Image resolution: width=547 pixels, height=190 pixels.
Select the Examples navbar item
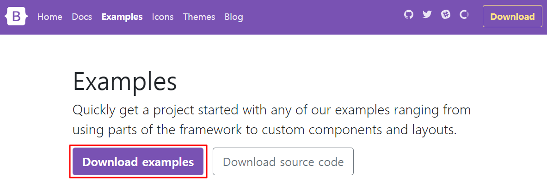coord(122,17)
